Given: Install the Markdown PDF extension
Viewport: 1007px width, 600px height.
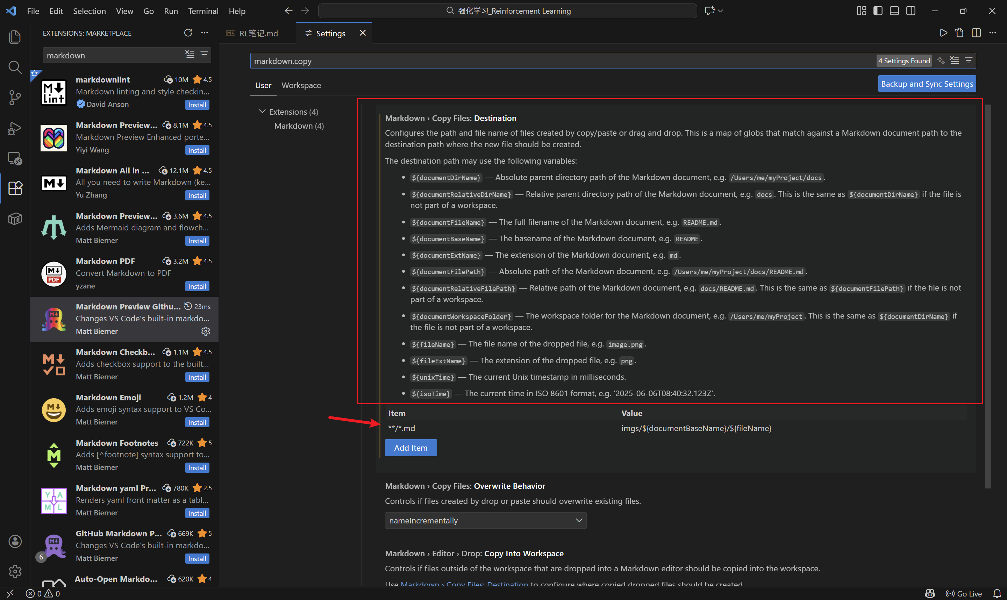Looking at the screenshot, I should (x=197, y=286).
